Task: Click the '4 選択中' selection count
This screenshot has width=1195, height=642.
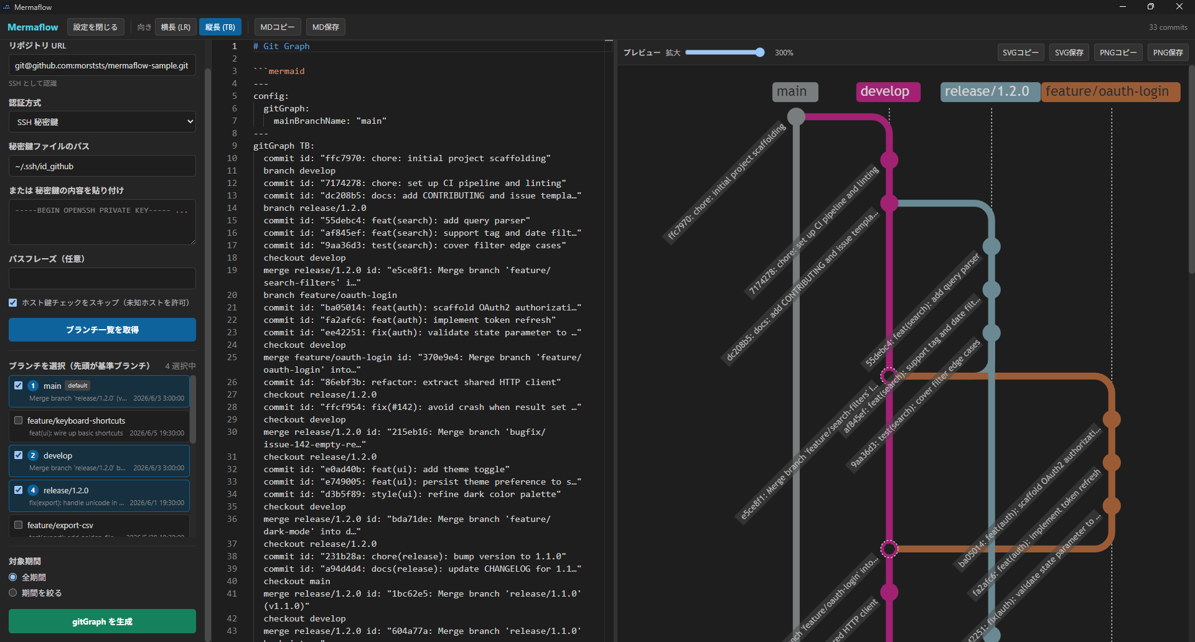Action: tap(180, 366)
